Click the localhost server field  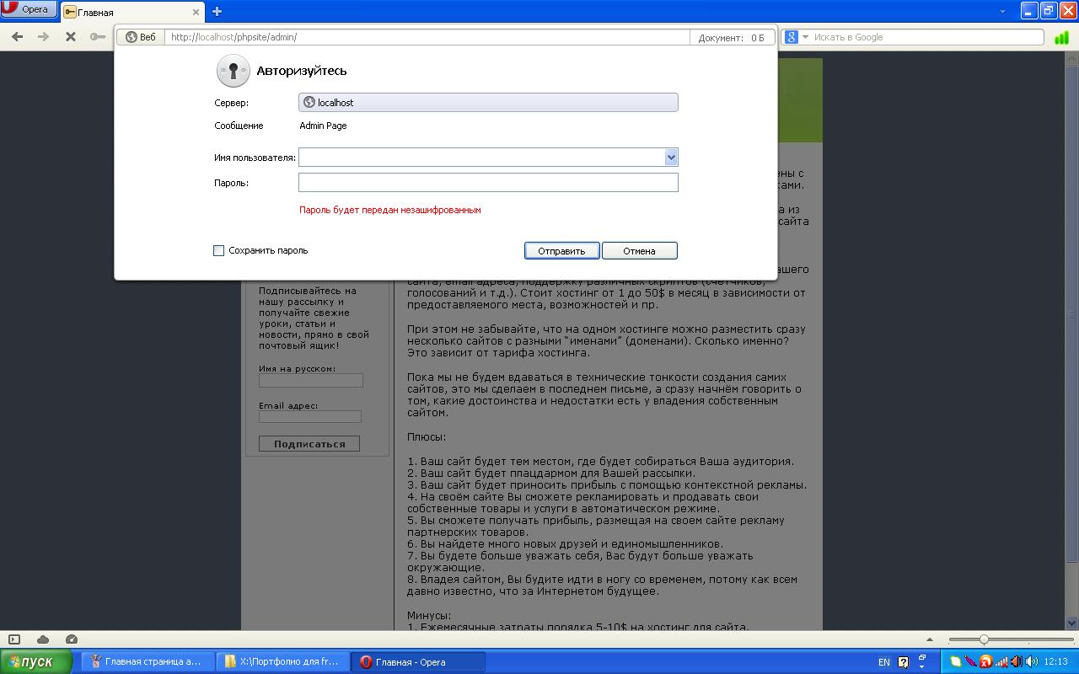click(488, 102)
